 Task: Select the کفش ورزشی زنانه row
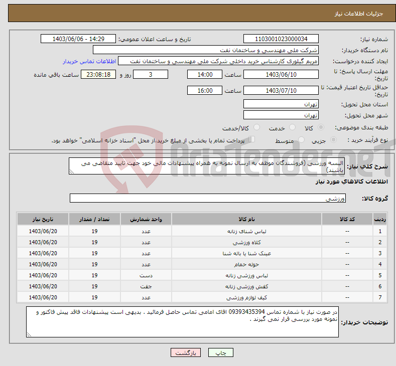coord(202,286)
